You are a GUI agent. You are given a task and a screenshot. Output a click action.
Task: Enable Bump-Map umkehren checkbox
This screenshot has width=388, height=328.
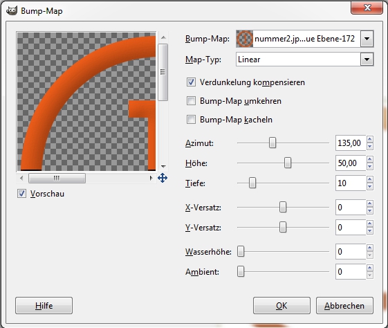(191, 101)
